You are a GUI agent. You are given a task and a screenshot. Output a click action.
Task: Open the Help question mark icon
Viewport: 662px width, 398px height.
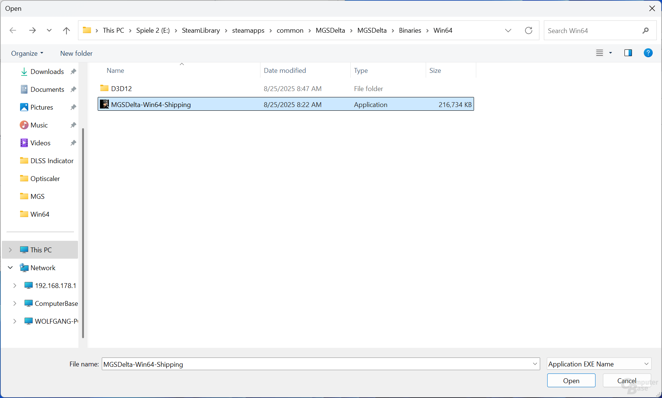[648, 53]
